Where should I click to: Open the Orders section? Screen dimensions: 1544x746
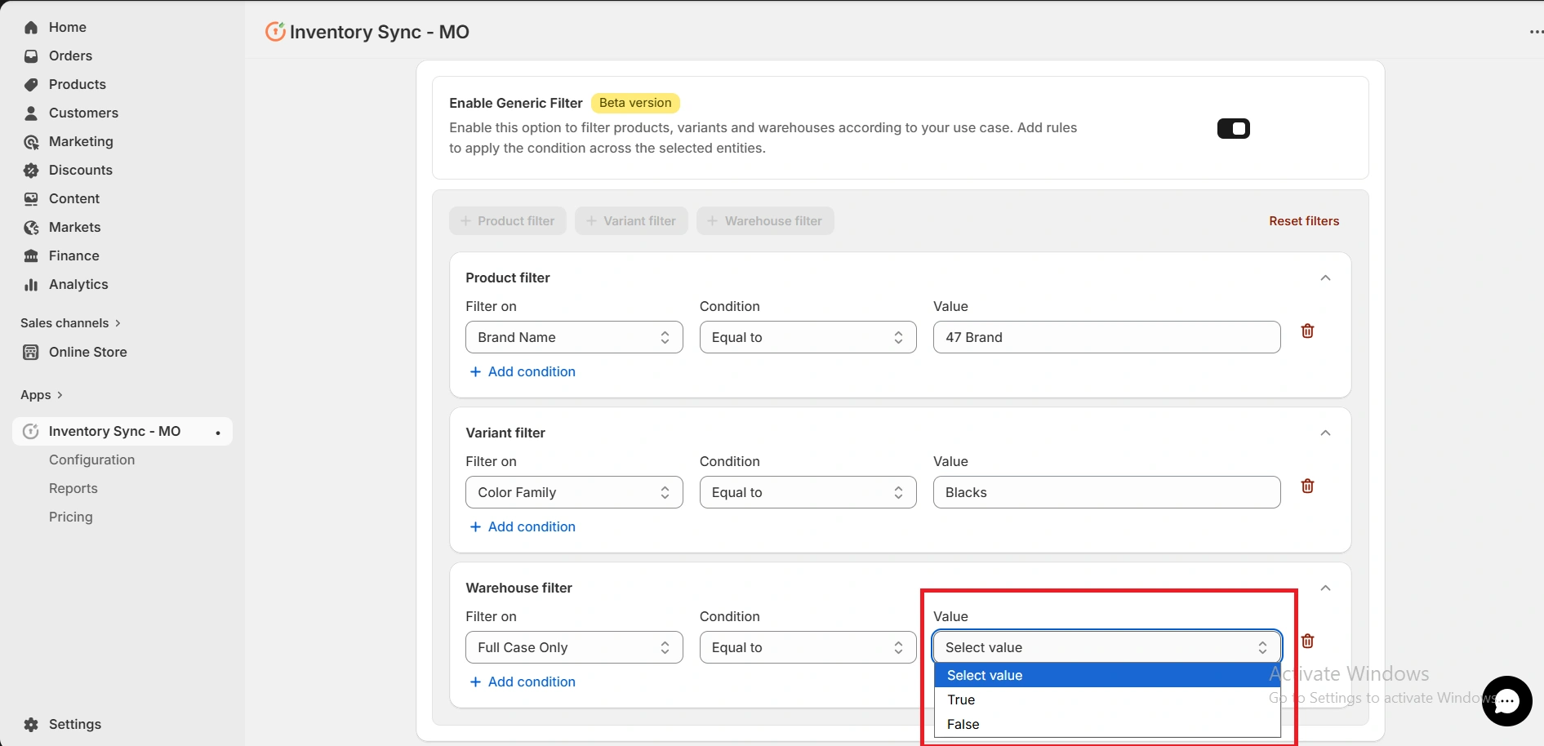tap(69, 56)
